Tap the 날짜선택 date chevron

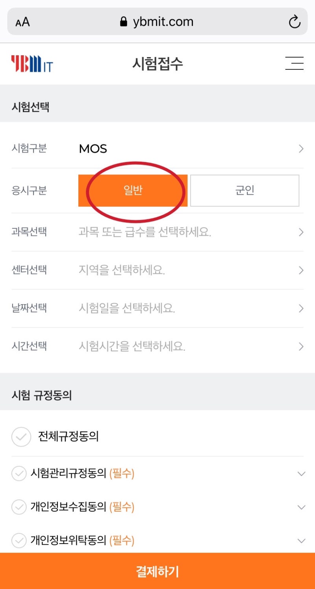[x=301, y=308]
